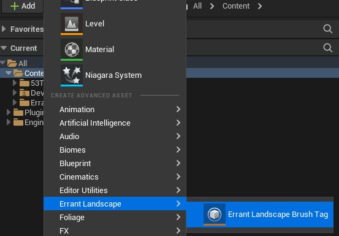The image size is (339, 236).
Task: Click the chevron after All breadcrumb
Action: pyautogui.click(x=212, y=6)
